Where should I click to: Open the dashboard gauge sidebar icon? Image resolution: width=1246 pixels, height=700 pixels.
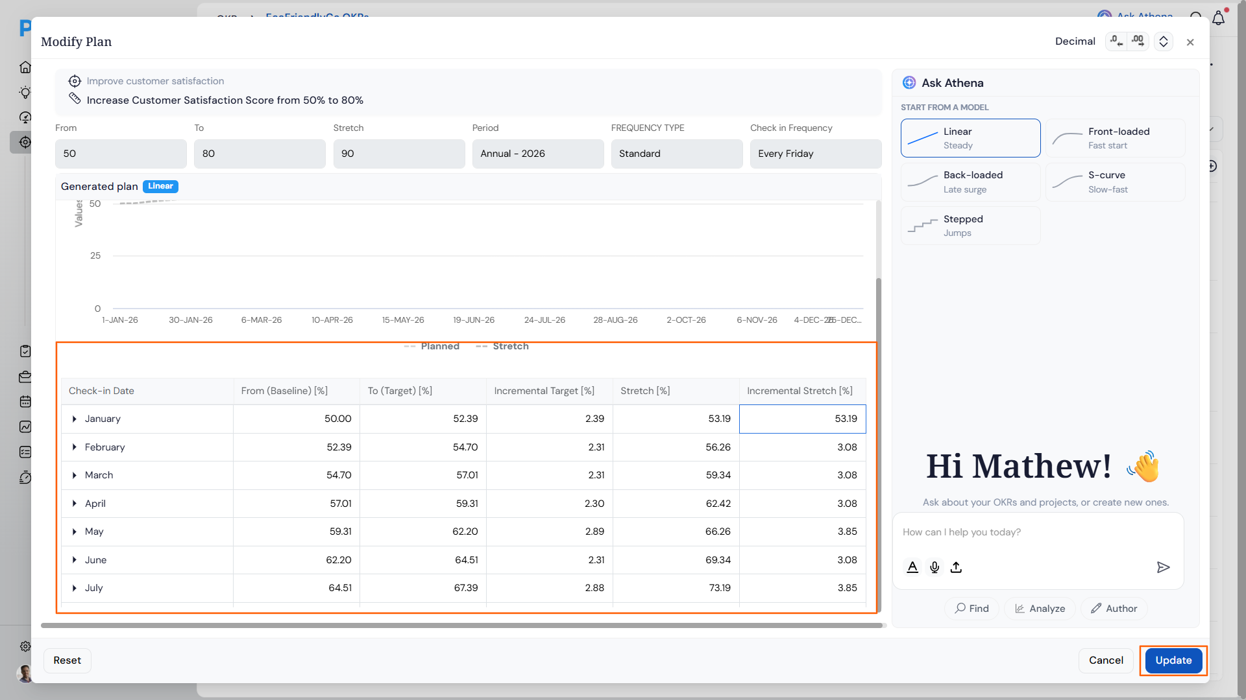point(25,117)
